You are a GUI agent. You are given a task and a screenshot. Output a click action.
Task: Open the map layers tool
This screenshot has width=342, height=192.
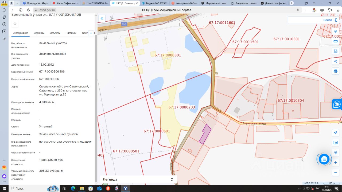click(x=336, y=31)
